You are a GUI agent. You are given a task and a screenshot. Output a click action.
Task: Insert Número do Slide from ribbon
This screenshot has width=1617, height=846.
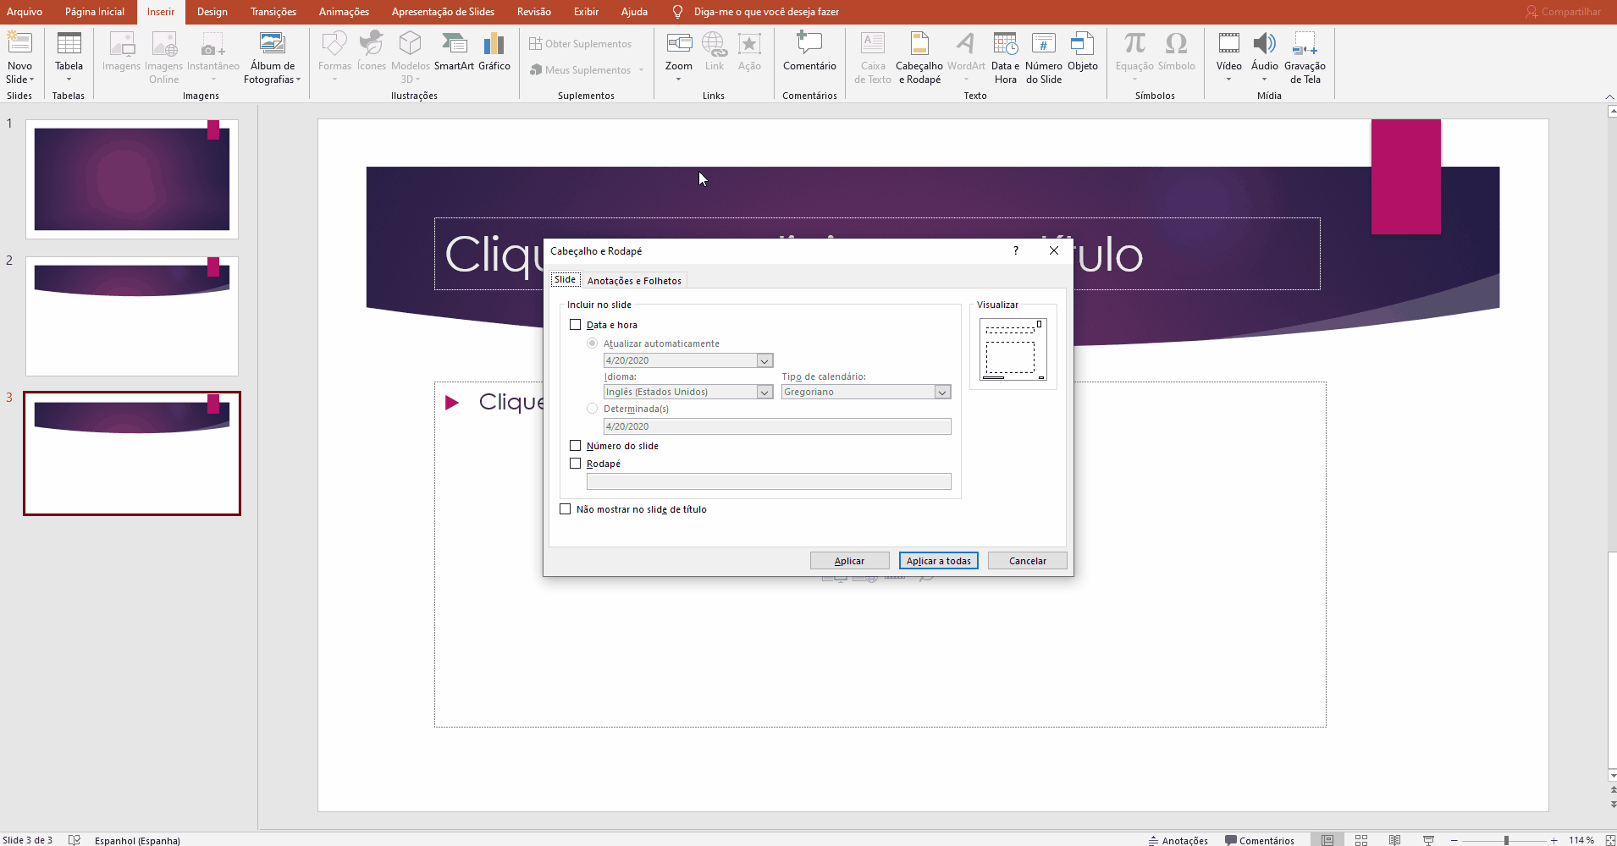coord(1044,58)
